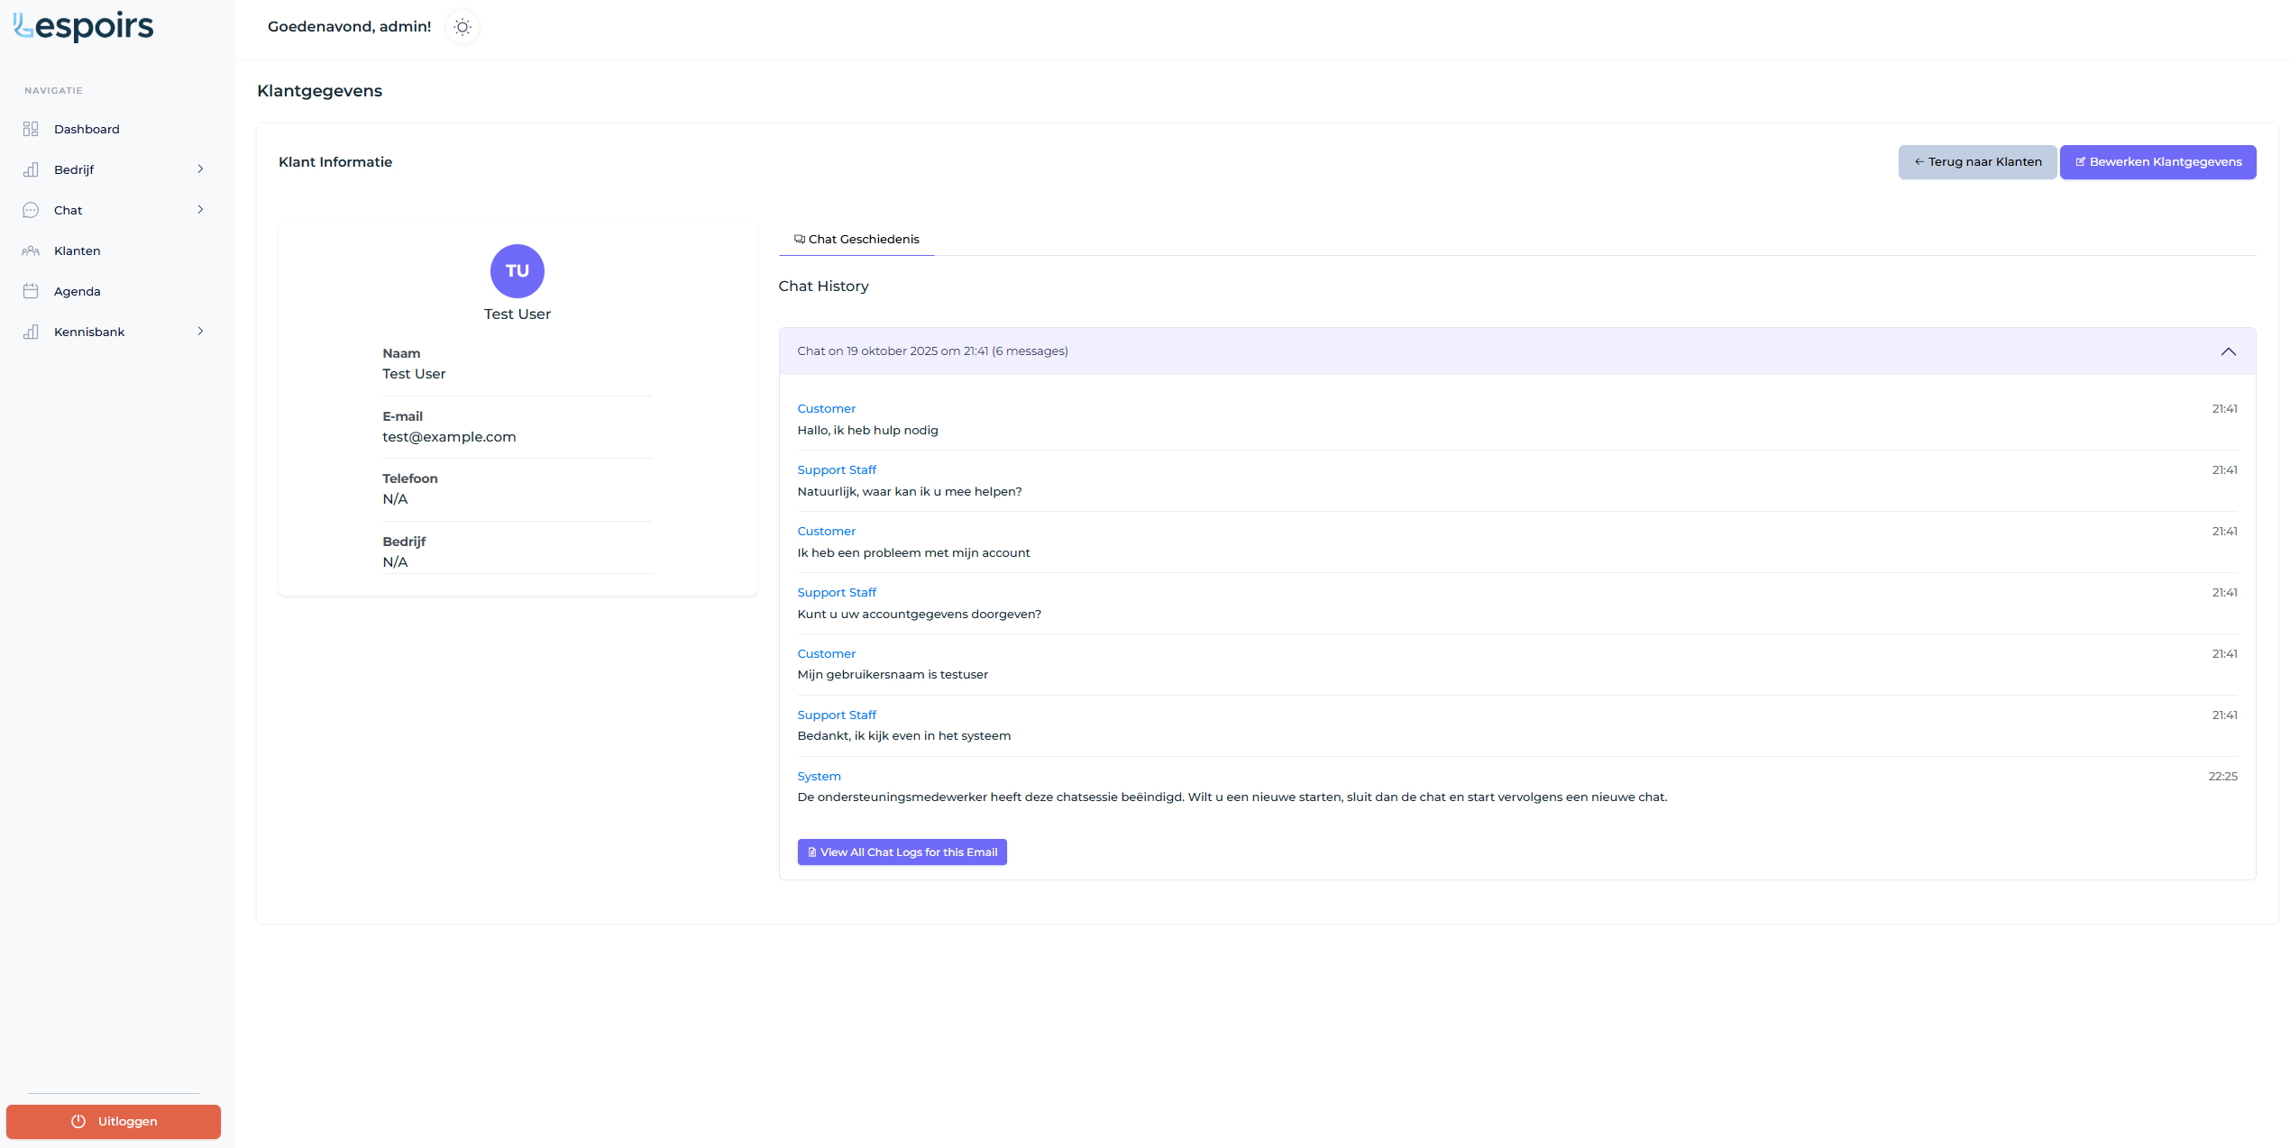
Task: Click the Bedrijf bar chart icon
Action: click(31, 169)
